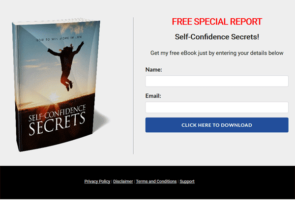Viewport: 295px width, 207px height.
Task: Click the 'SECRETS' title on the book cover
Action: (x=57, y=124)
